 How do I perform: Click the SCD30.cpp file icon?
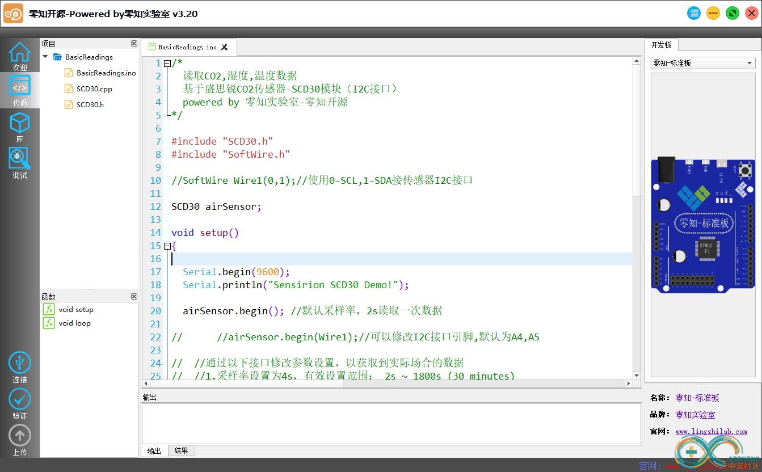(x=69, y=88)
